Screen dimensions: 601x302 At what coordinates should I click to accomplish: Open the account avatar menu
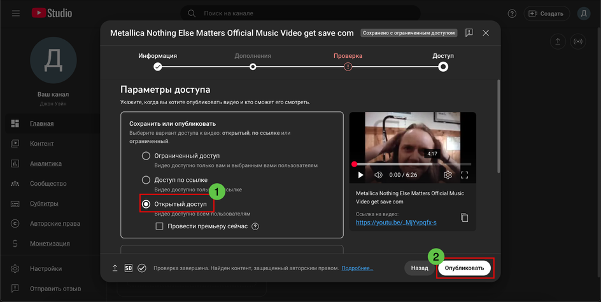point(584,13)
